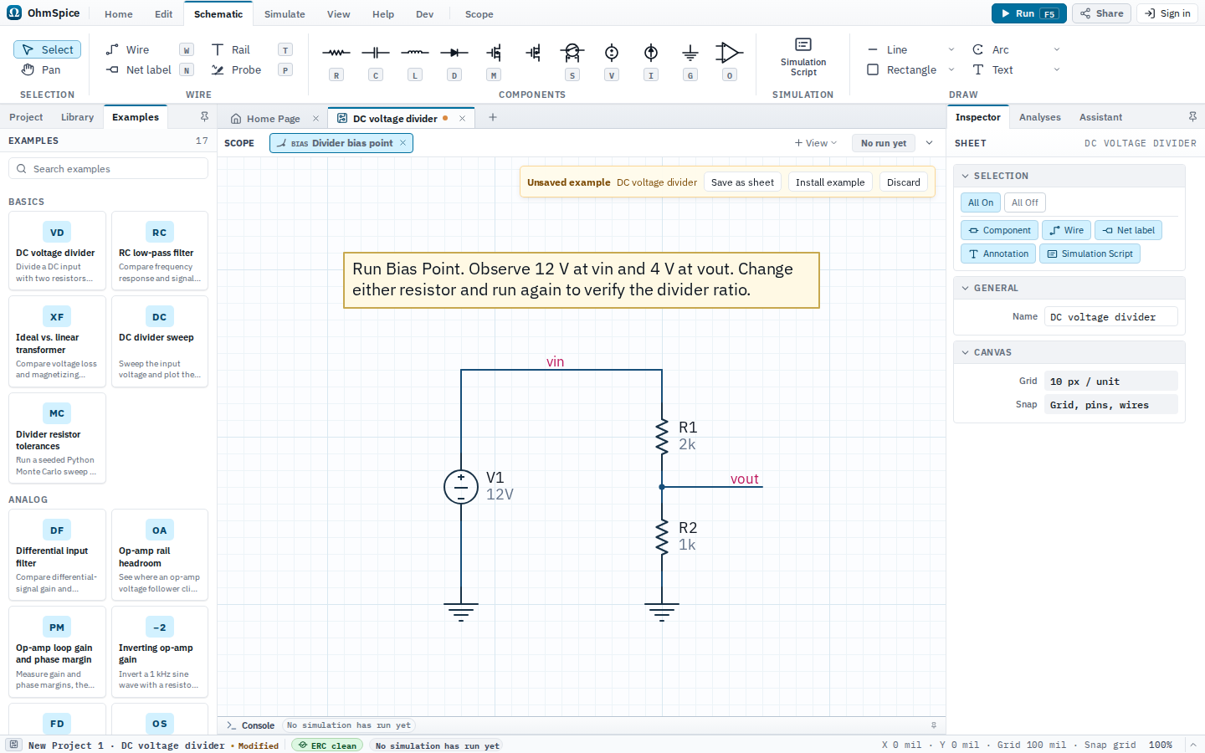1205x753 pixels.
Task: Switch to the Library tab
Action: (77, 117)
